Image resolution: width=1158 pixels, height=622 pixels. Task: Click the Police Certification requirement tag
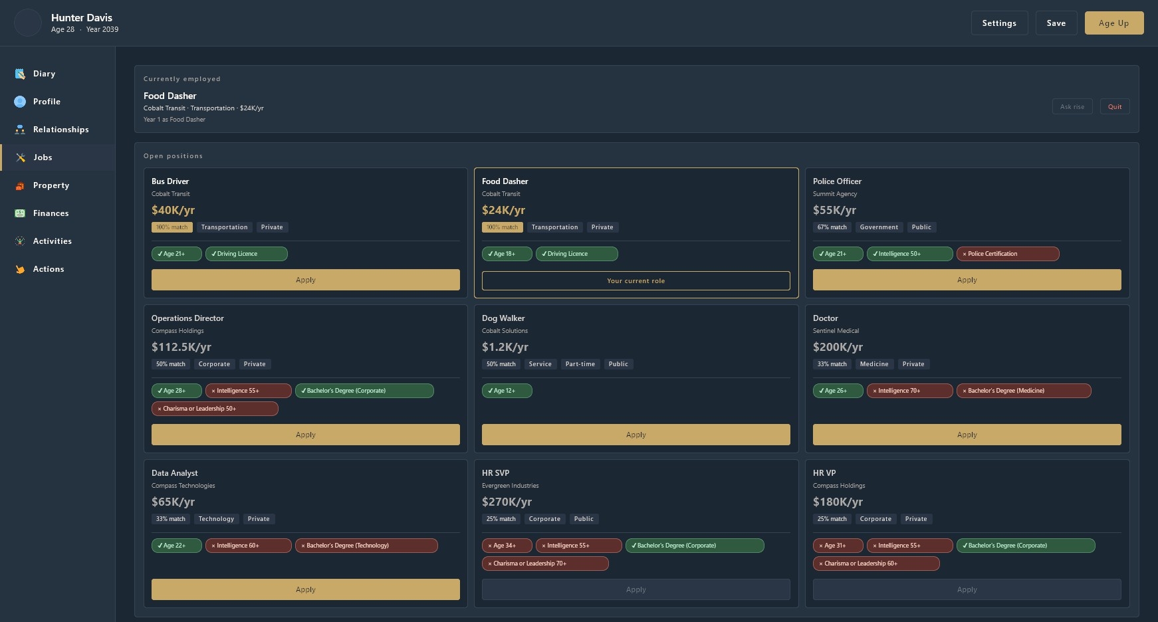click(x=1007, y=254)
